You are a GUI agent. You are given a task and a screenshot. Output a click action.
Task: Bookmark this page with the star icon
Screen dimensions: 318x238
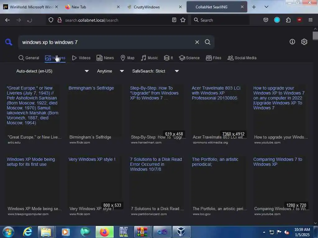point(183,20)
